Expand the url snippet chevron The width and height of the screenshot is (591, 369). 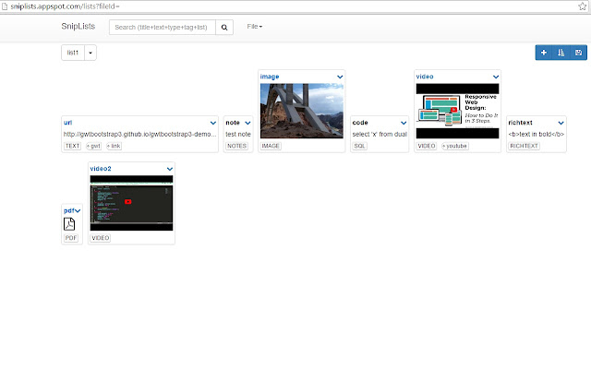click(213, 123)
